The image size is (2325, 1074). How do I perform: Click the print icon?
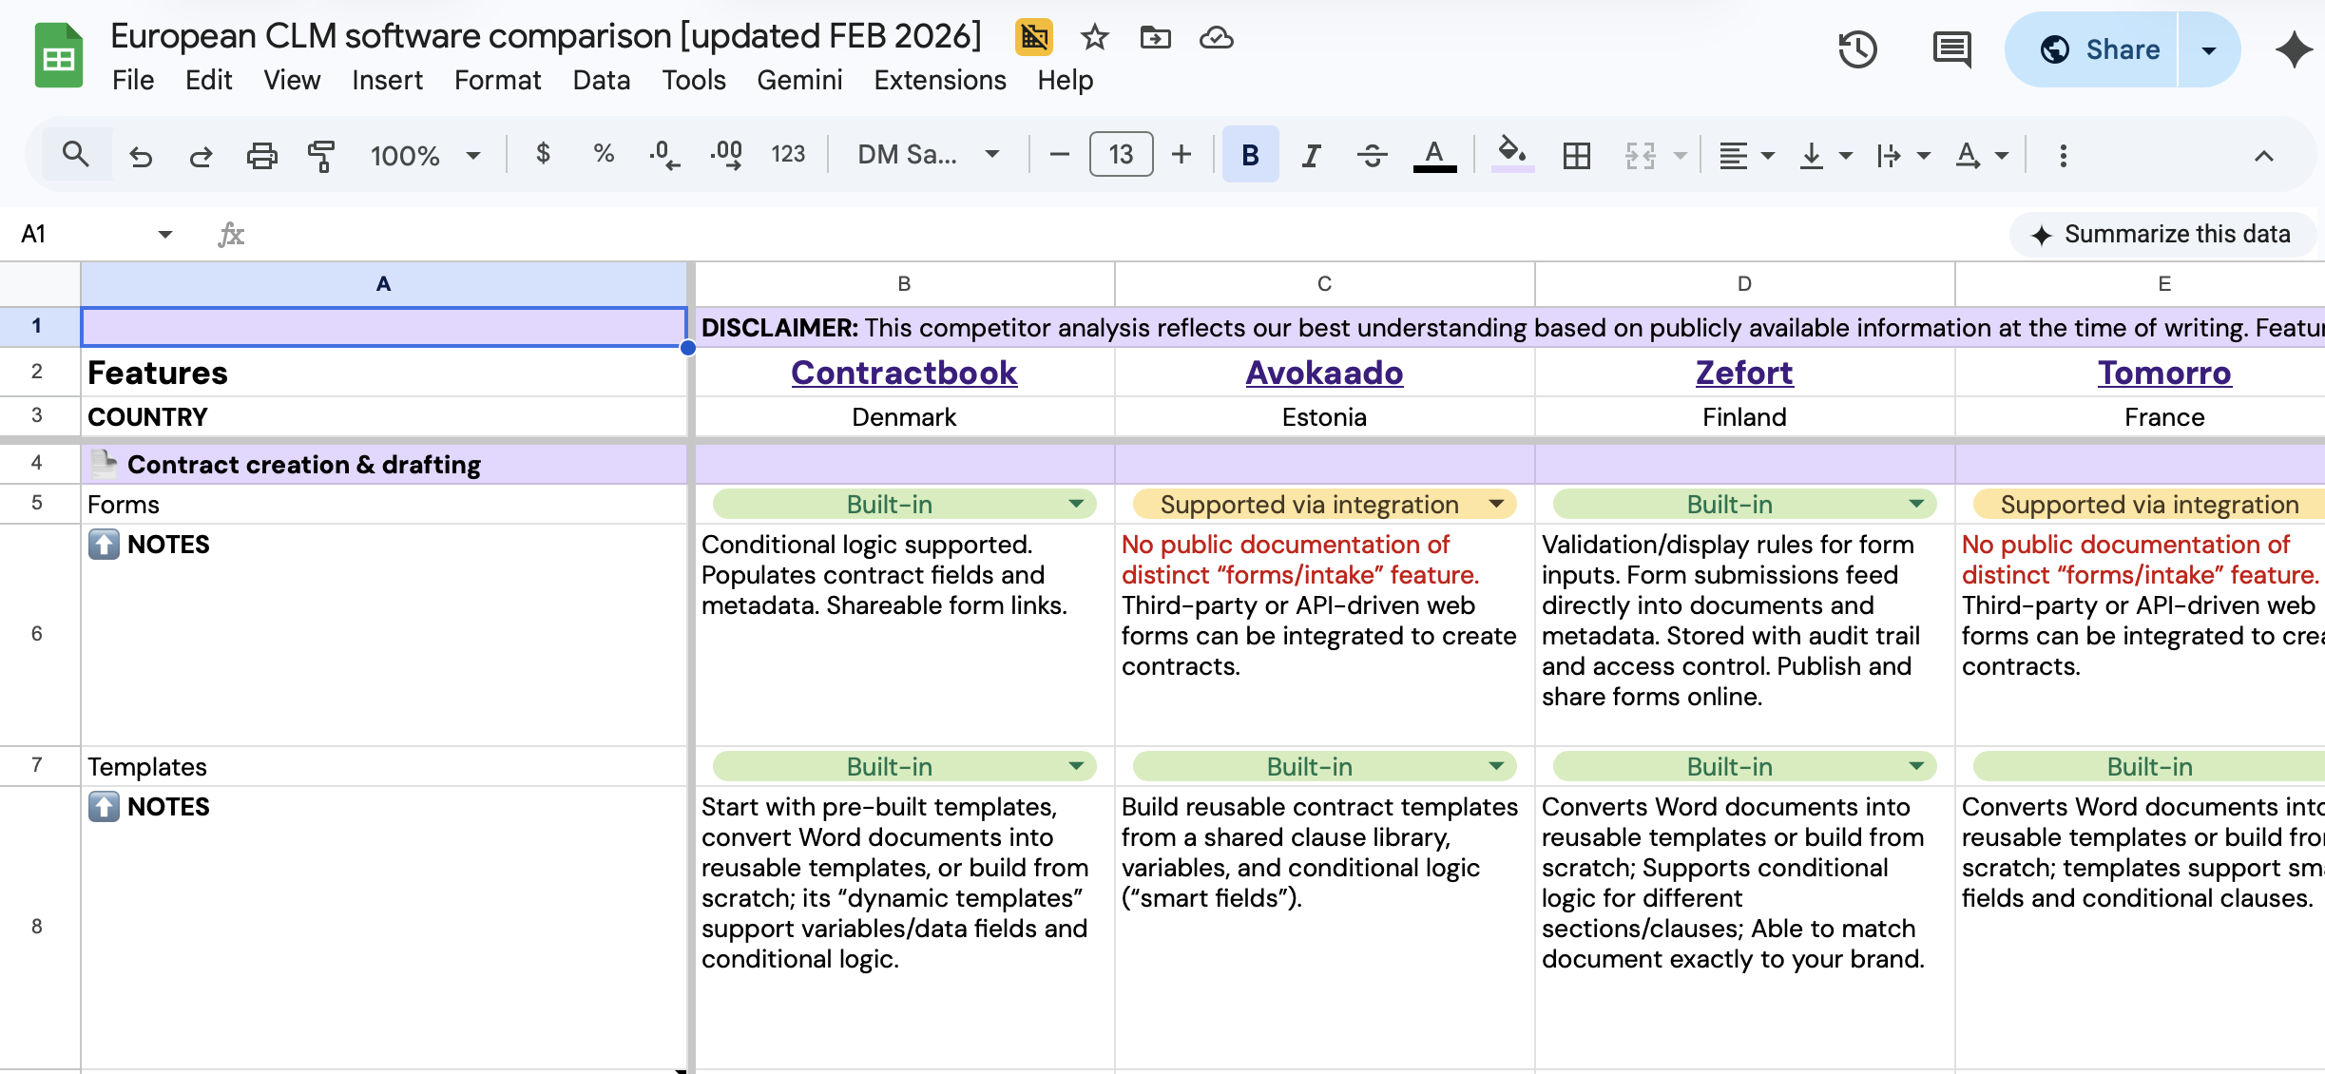coord(261,155)
